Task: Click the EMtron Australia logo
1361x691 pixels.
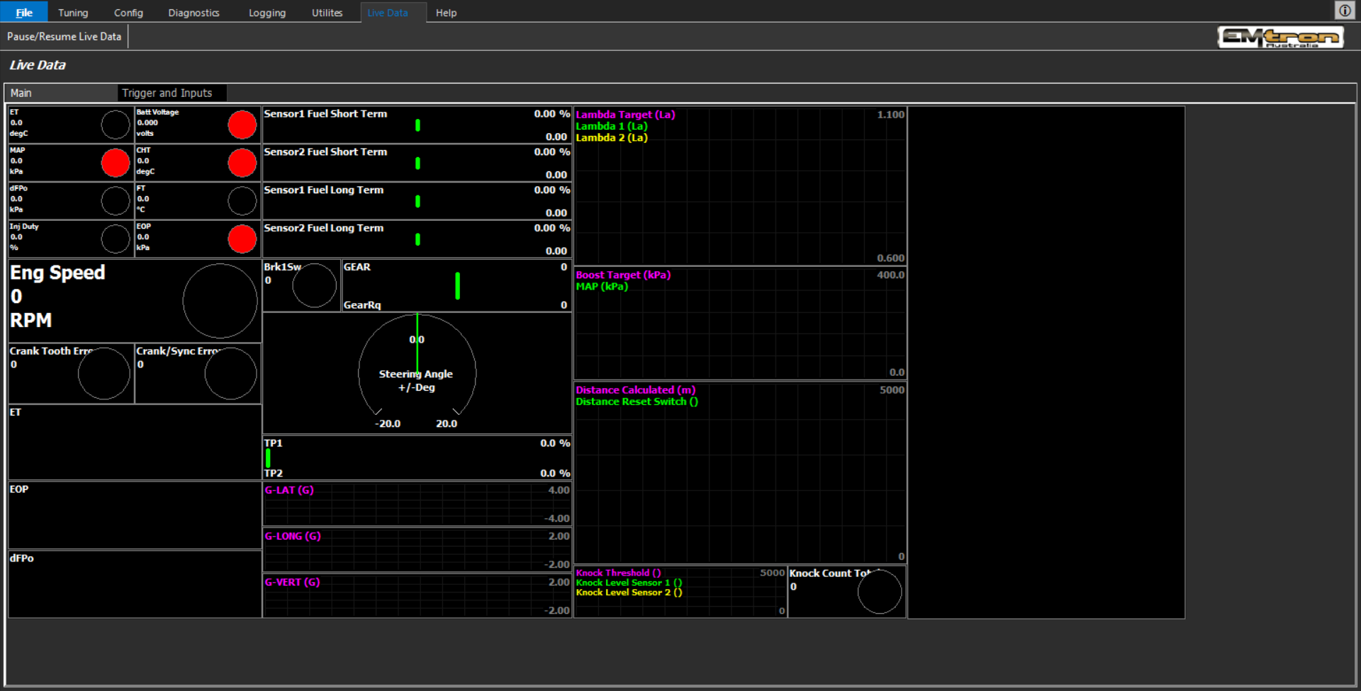Action: click(1280, 37)
